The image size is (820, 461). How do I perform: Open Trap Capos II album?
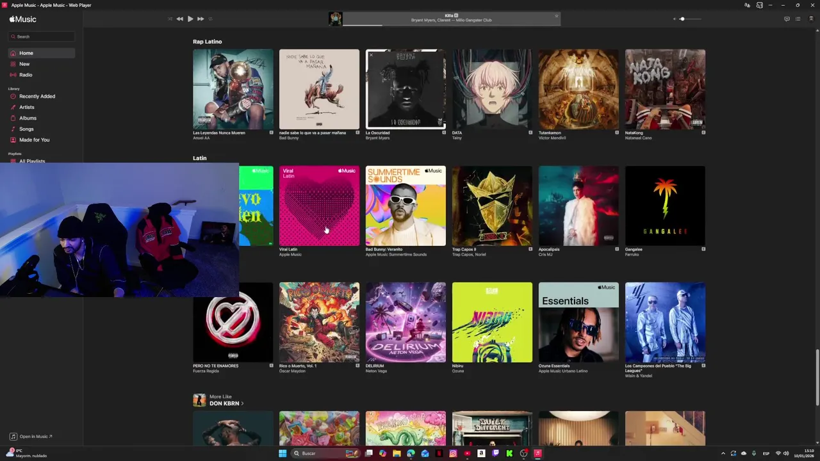click(x=492, y=206)
